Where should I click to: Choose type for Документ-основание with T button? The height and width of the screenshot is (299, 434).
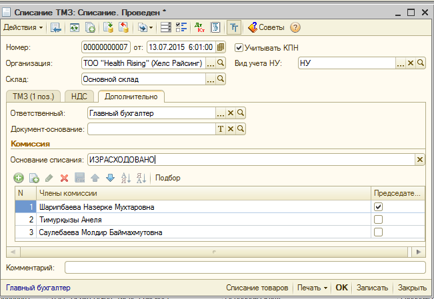click(220, 129)
